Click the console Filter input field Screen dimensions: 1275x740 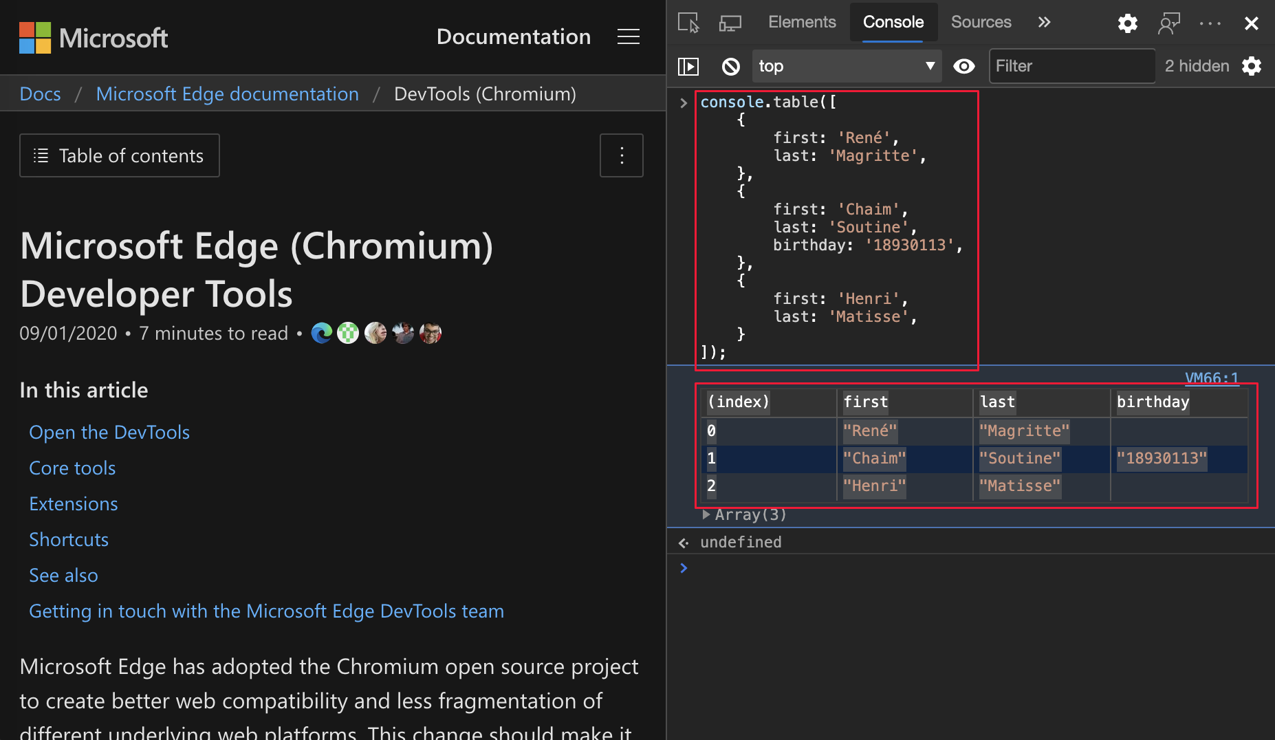(1071, 66)
